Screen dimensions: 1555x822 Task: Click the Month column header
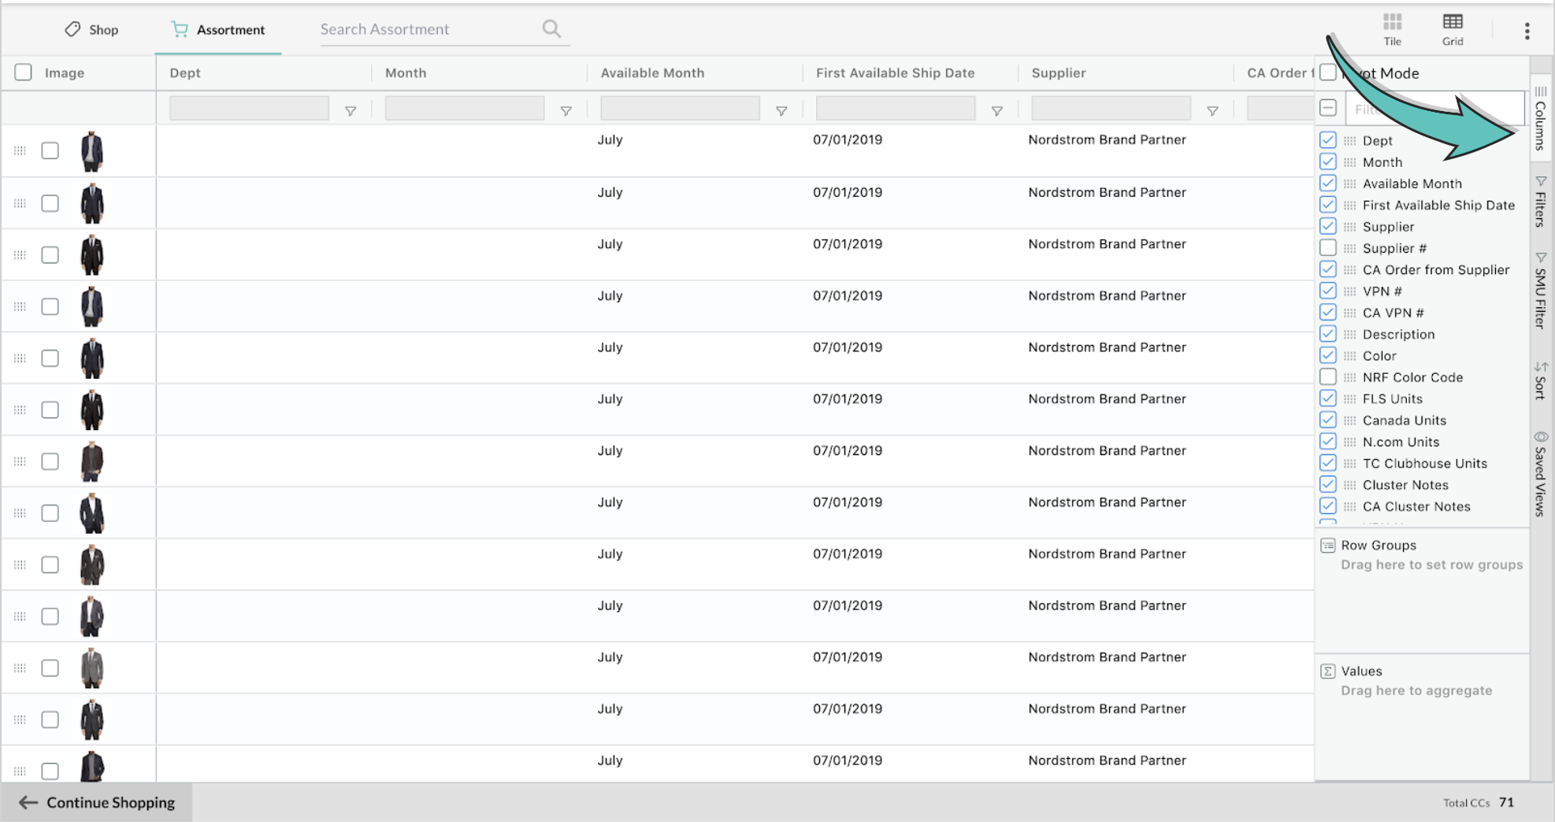406,72
